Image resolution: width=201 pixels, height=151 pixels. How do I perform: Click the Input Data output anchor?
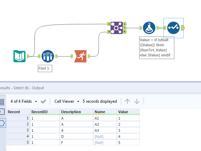[x=28, y=56]
